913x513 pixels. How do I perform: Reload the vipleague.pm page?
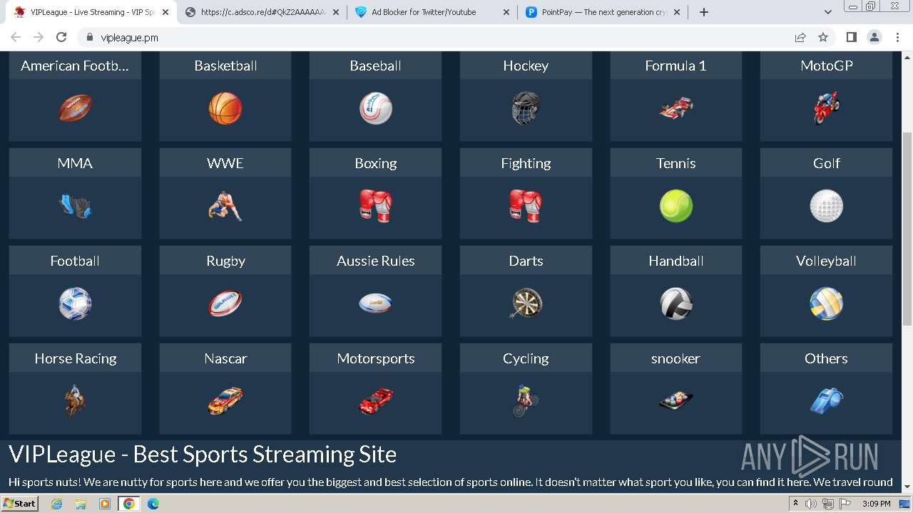tap(61, 37)
